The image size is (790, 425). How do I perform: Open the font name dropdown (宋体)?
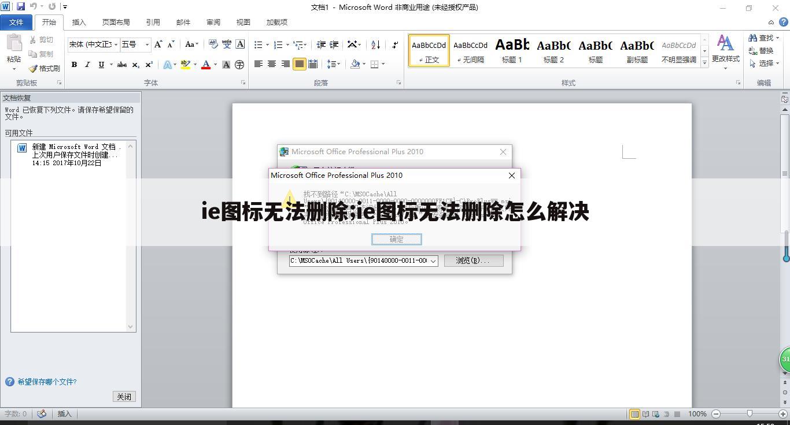pyautogui.click(x=116, y=44)
